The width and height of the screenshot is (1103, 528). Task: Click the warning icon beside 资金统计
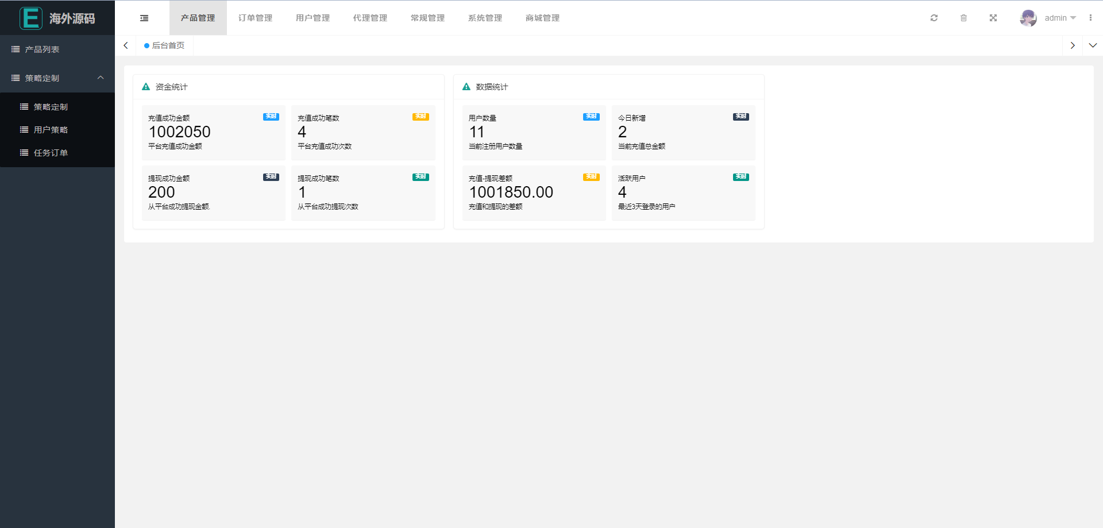point(145,87)
